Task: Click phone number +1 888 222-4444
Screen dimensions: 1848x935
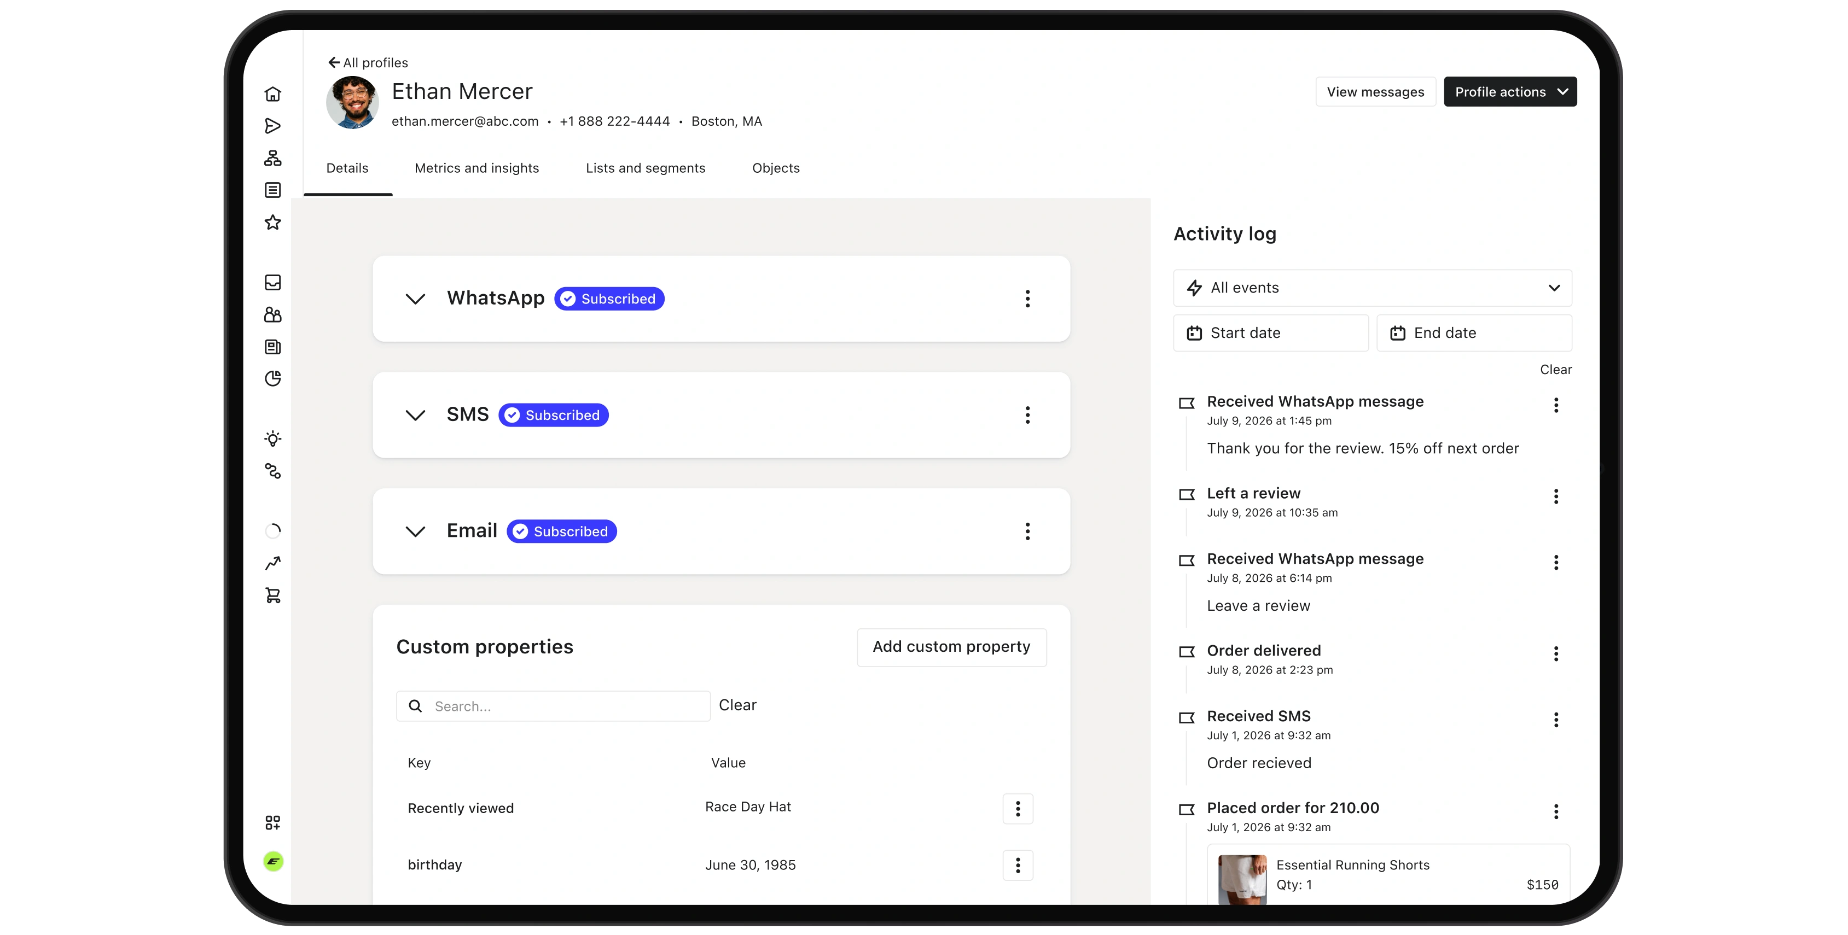Action: [x=615, y=122]
